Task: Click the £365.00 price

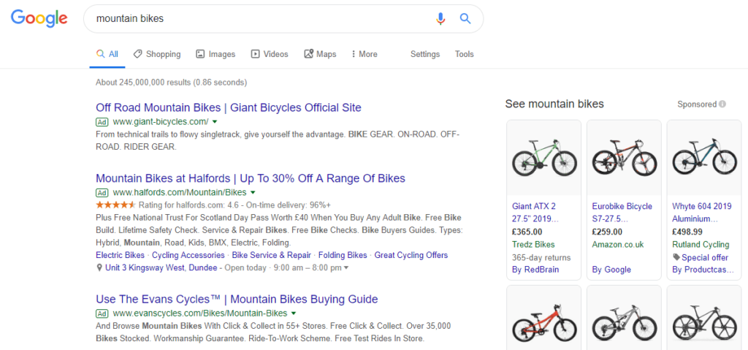Action: [x=527, y=232]
